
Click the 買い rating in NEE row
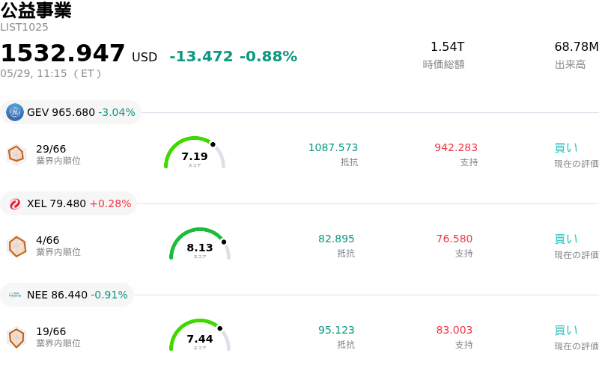(x=566, y=331)
